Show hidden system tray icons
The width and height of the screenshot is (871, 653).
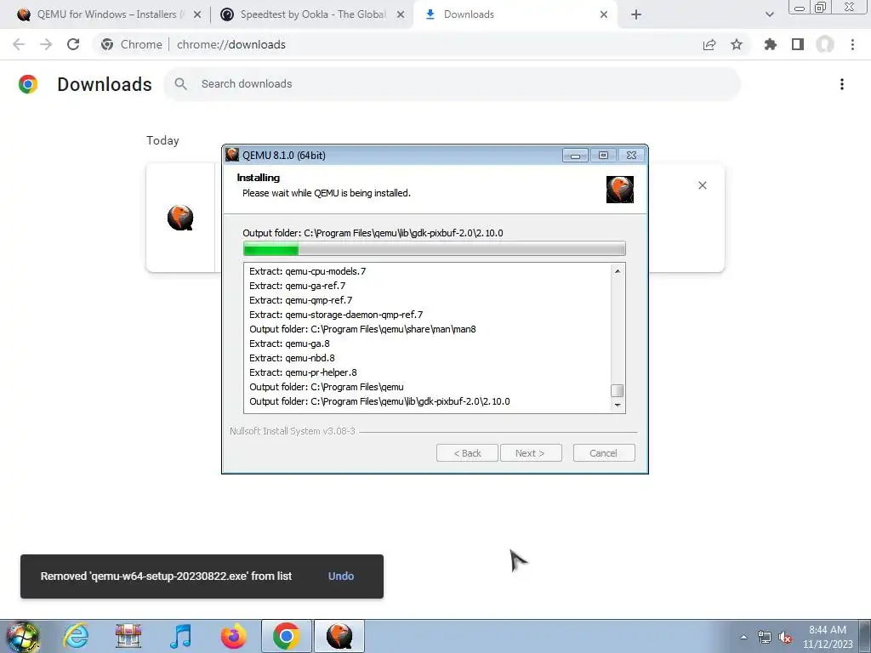[743, 637]
